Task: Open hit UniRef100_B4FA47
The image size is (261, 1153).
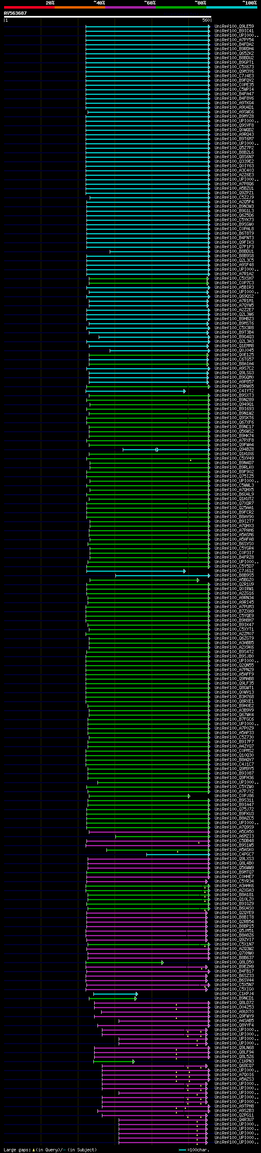Action: 234,94
